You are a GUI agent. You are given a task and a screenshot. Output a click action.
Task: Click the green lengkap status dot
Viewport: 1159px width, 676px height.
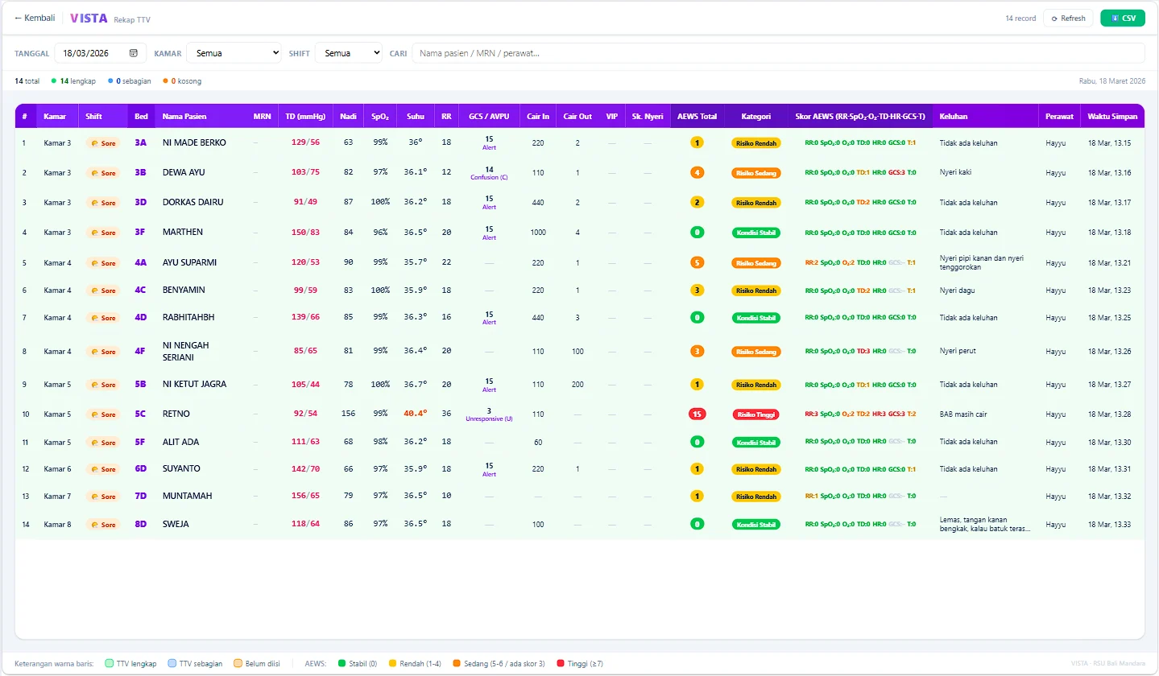54,81
